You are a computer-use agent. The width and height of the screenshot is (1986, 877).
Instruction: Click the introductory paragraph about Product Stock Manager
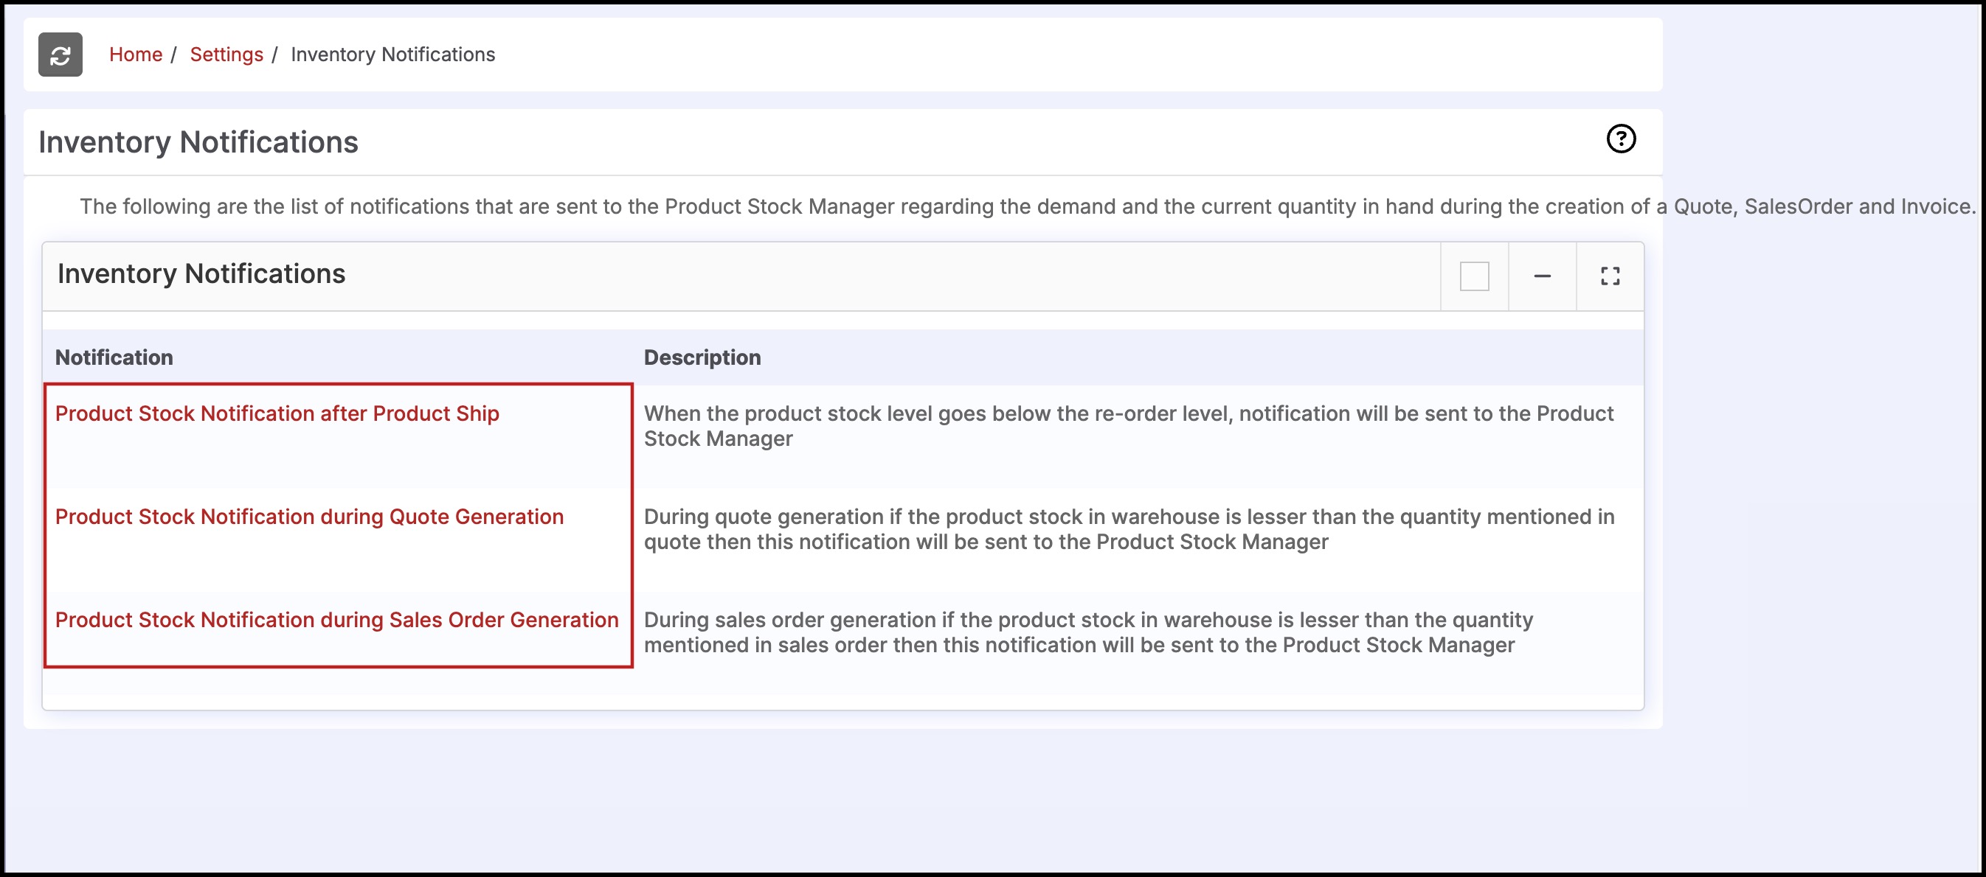point(1027,206)
